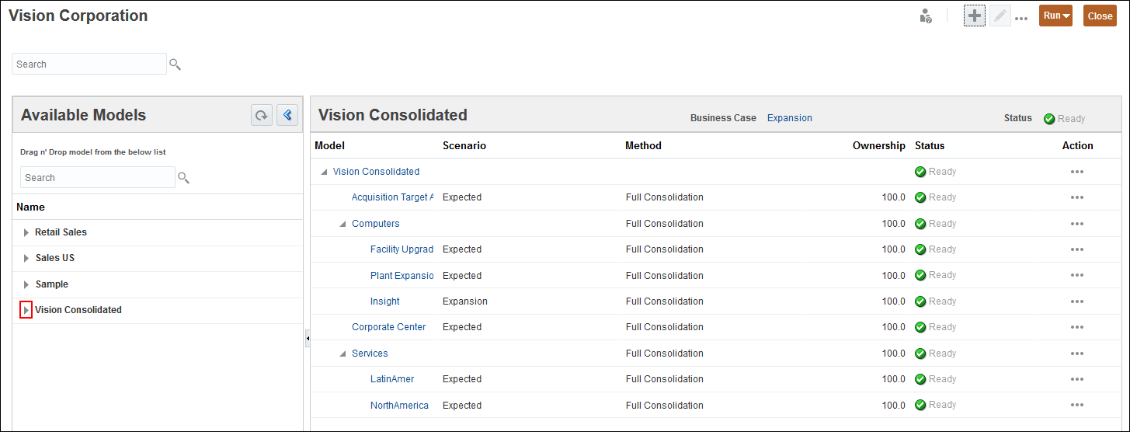The width and height of the screenshot is (1130, 432).
Task: Click the Edit pencil icon
Action: tap(1000, 16)
